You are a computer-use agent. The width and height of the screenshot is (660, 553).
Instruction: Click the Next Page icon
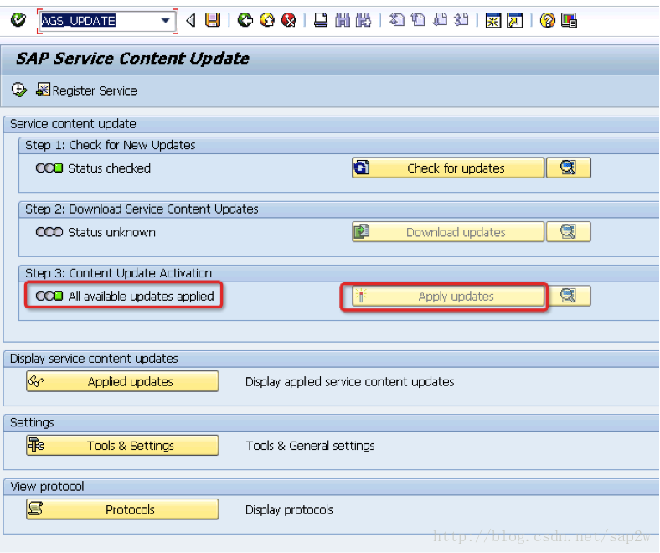click(440, 20)
